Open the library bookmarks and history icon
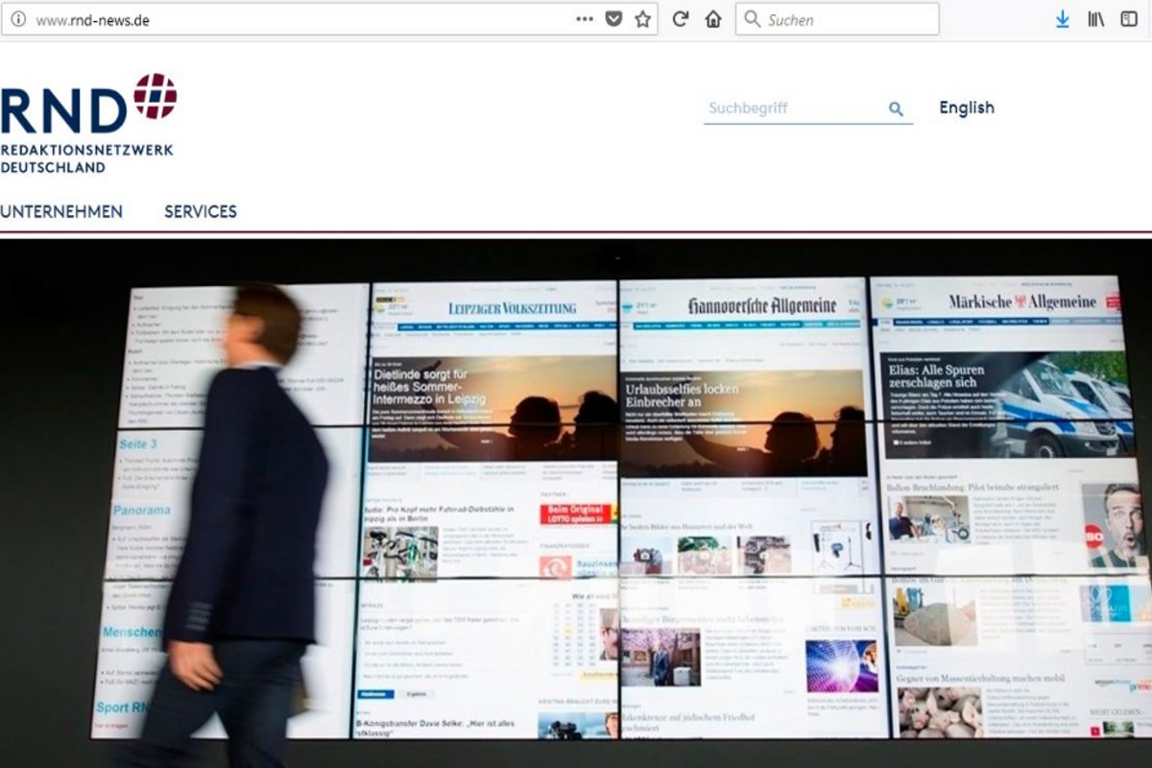The height and width of the screenshot is (768, 1152). pyautogui.click(x=1095, y=19)
